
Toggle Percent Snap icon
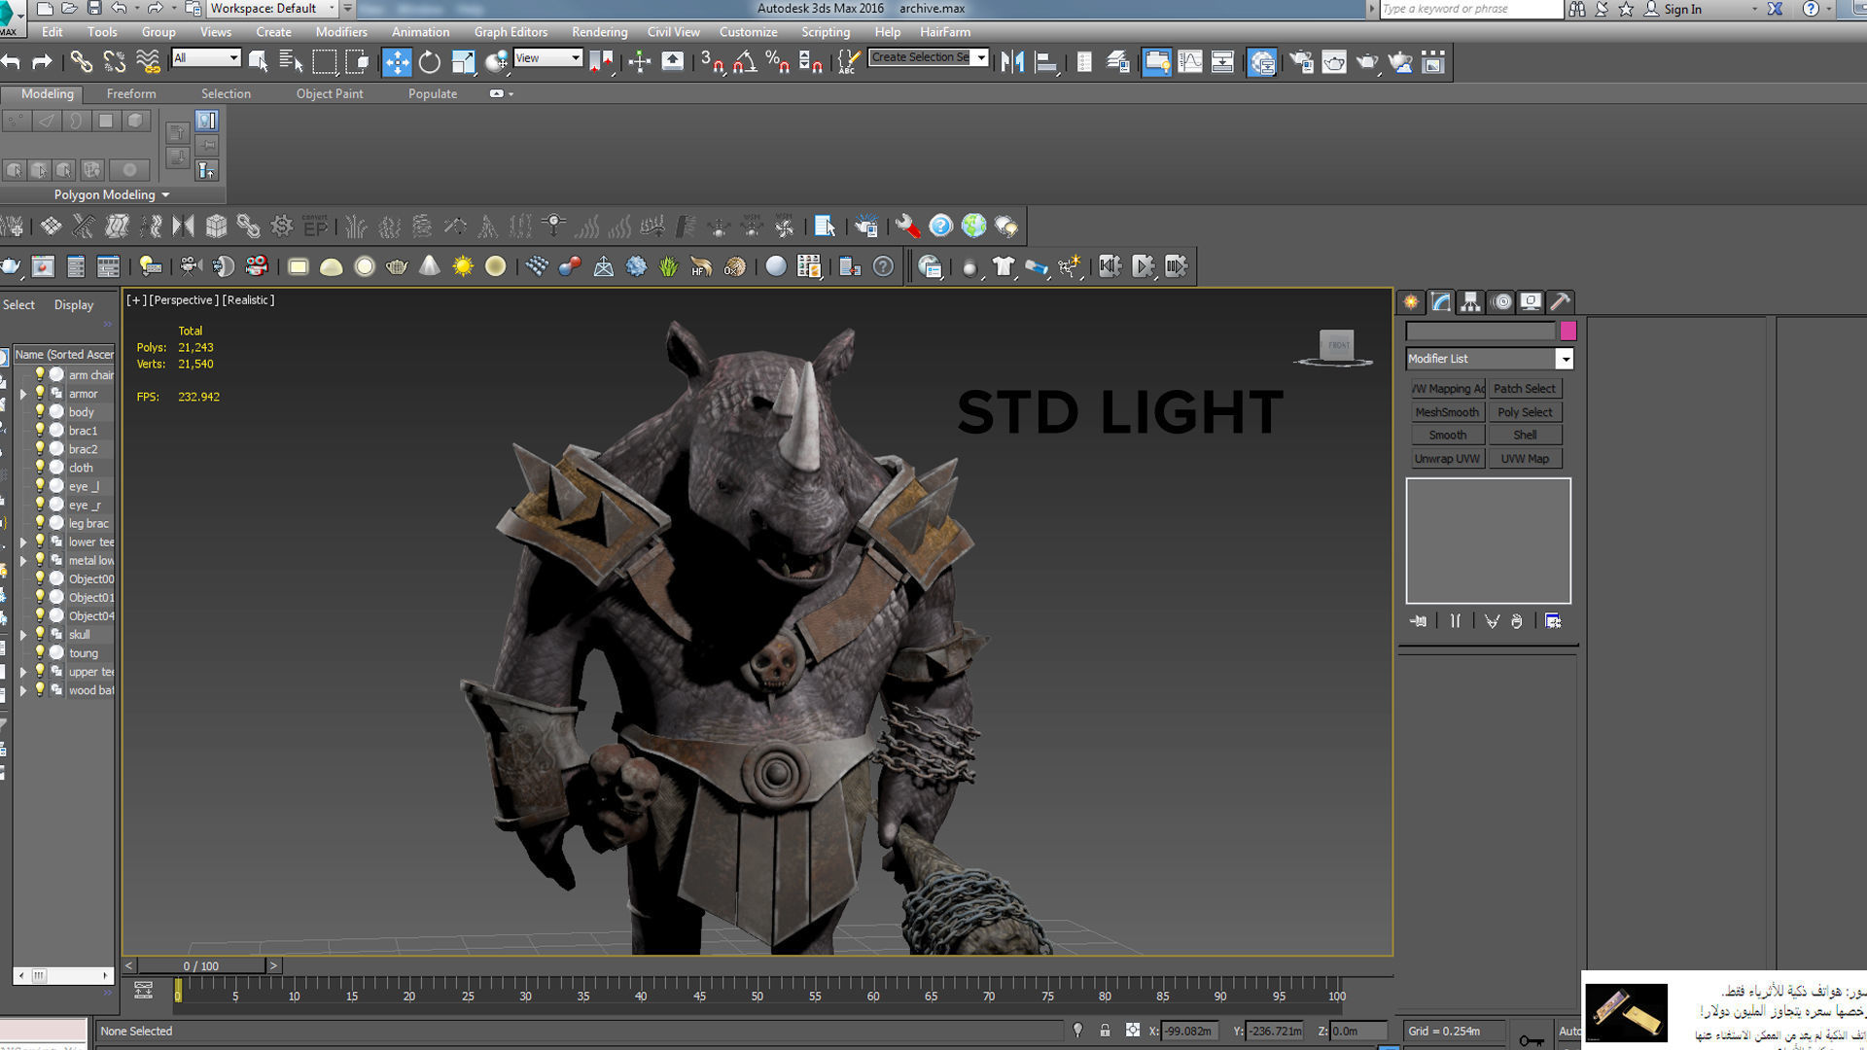(778, 62)
